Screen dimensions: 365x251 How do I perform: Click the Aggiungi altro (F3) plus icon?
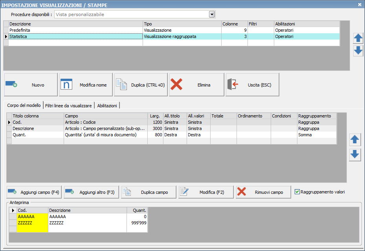(x=70, y=191)
